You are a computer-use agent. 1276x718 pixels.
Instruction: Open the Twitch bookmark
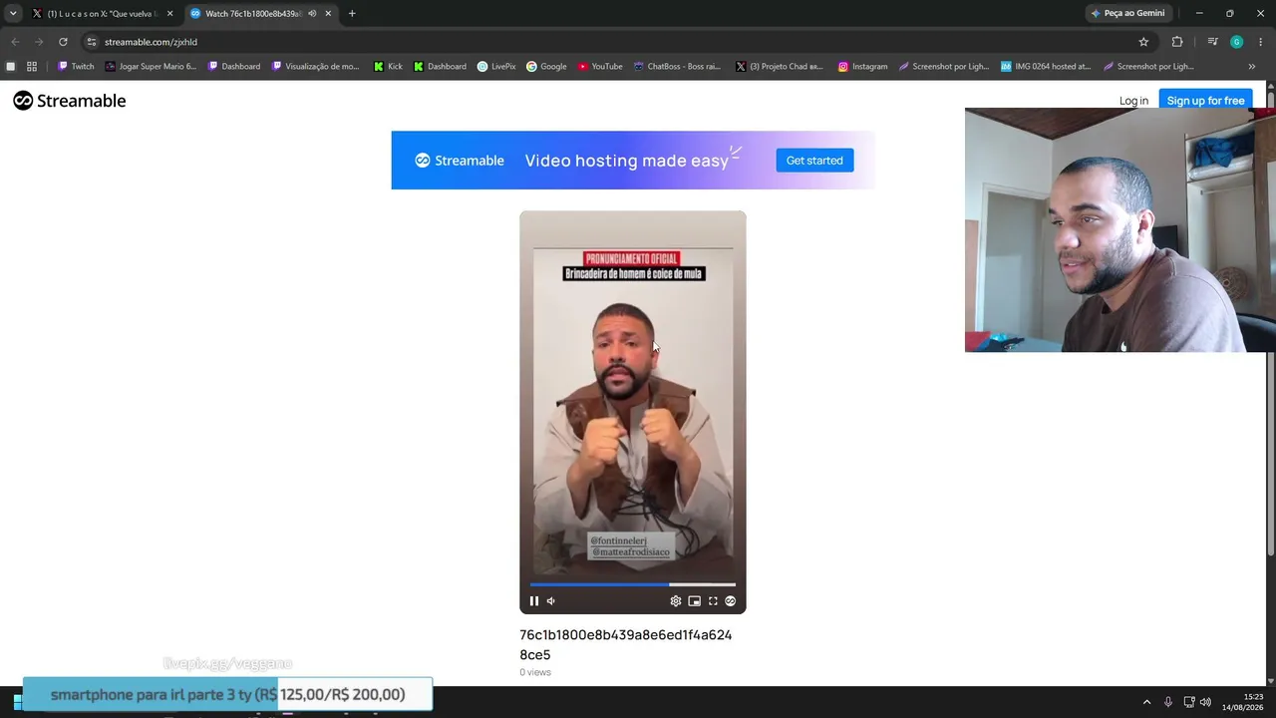click(76, 67)
